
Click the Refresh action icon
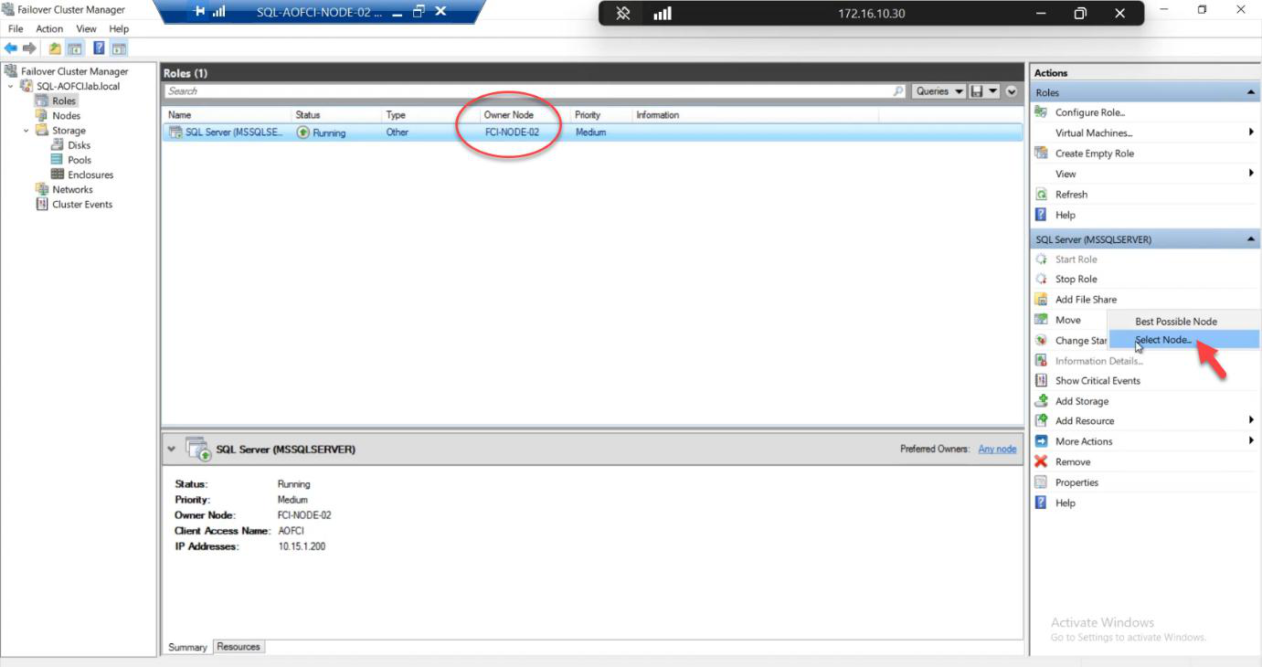(x=1041, y=195)
